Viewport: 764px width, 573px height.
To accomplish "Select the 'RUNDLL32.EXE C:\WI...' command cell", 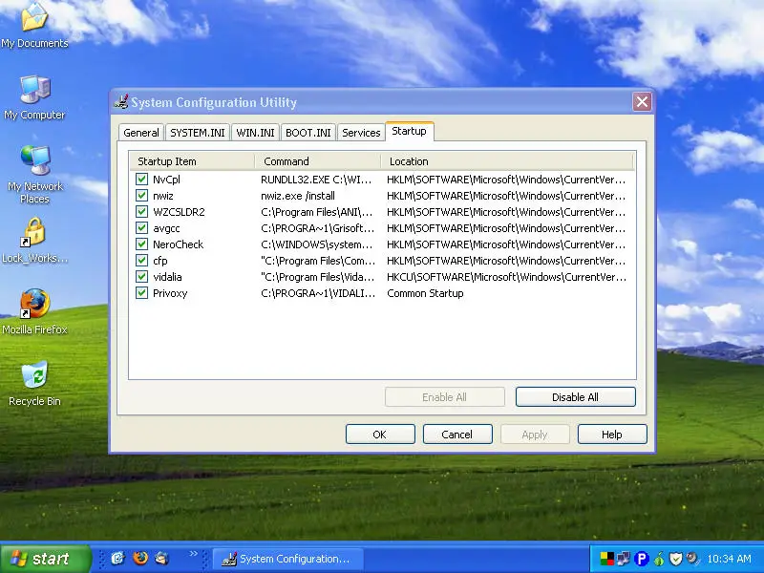I will pyautogui.click(x=316, y=180).
